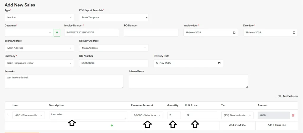Viewport: 303px width, 133px height.
Task: Open the Tax rate dropdown in item row
Action: [237, 115]
